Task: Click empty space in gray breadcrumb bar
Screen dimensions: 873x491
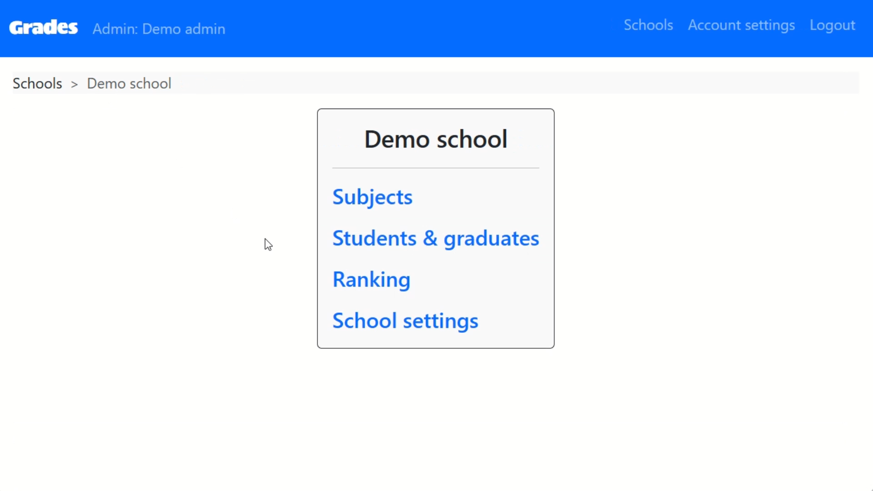Action: pyautogui.click(x=500, y=83)
